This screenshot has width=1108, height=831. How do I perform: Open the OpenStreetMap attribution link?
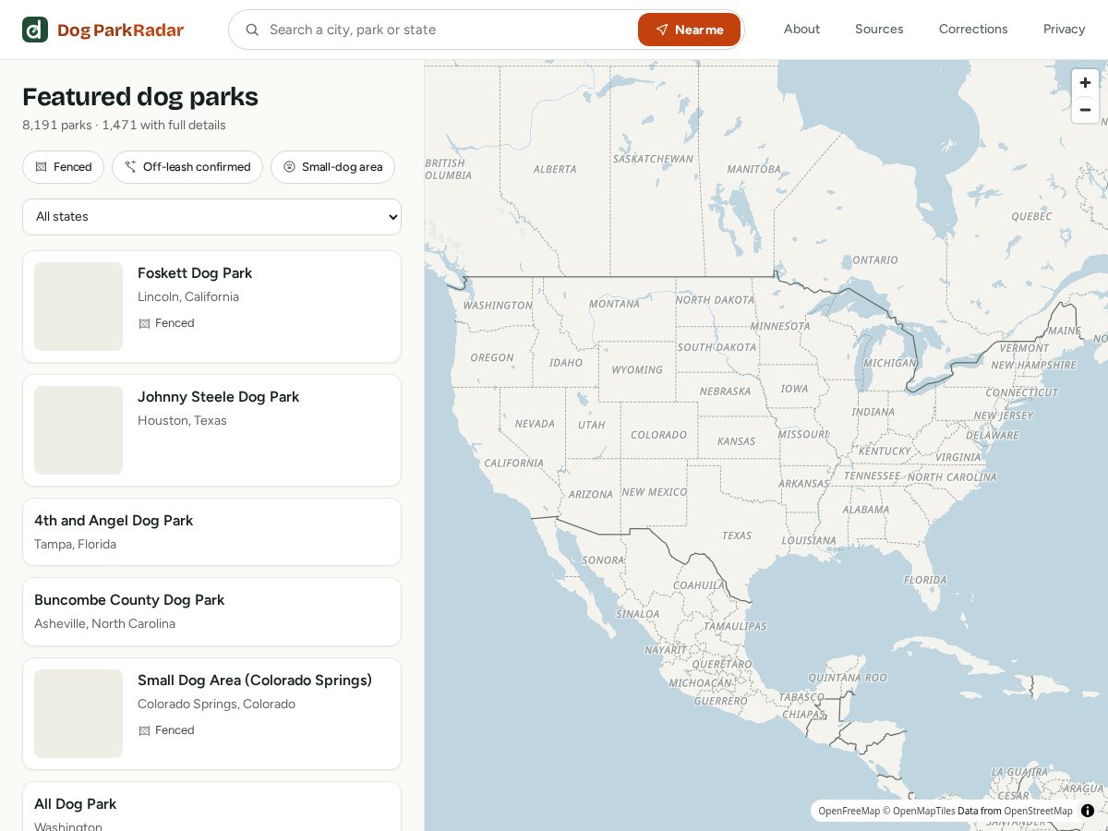(x=1038, y=811)
